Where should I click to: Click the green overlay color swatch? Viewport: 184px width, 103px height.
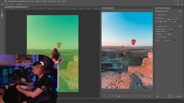click(x=160, y=21)
